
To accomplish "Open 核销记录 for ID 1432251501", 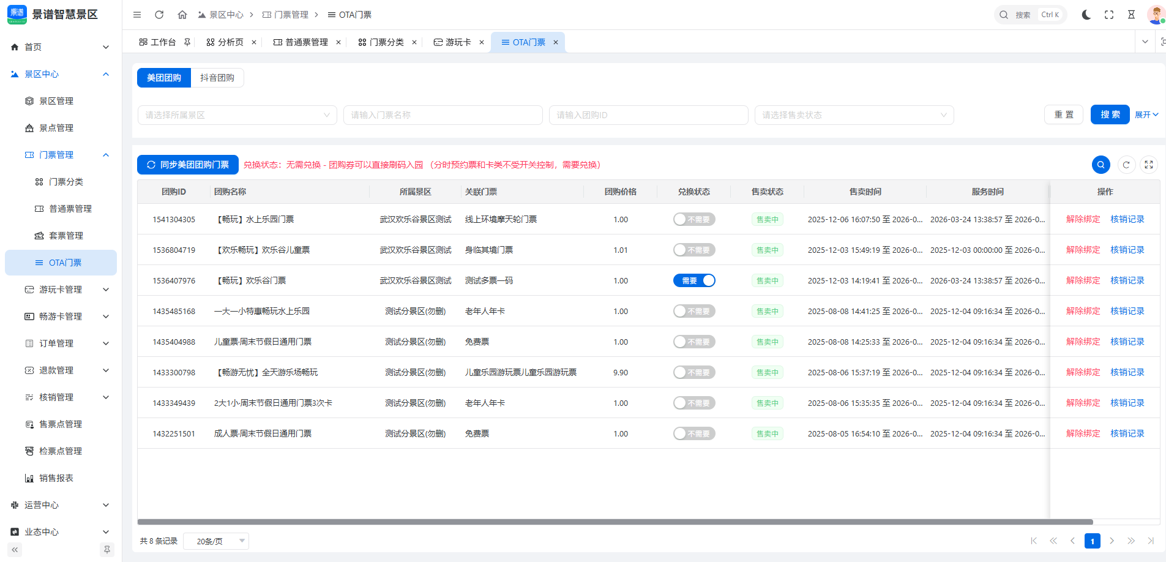I will click(1127, 433).
